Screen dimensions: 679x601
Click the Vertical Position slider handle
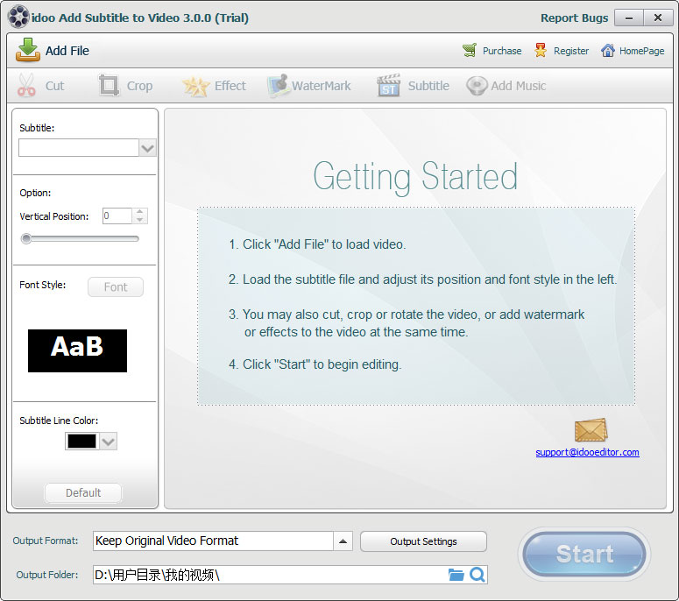[x=26, y=238]
